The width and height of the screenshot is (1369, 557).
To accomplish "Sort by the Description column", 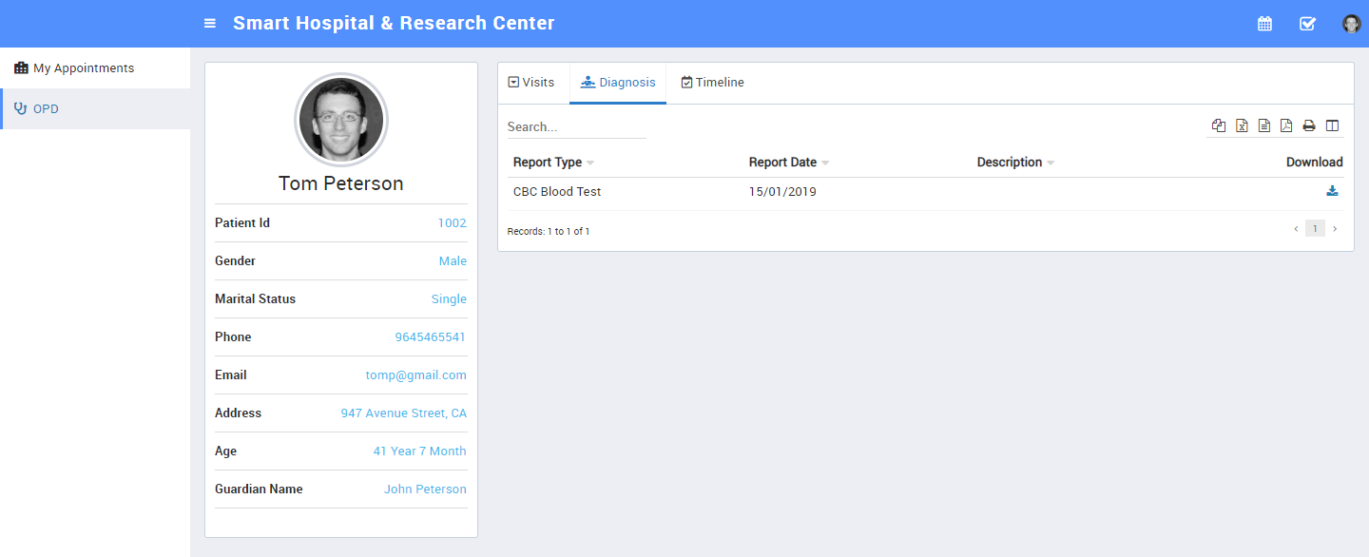I will [x=1010, y=163].
